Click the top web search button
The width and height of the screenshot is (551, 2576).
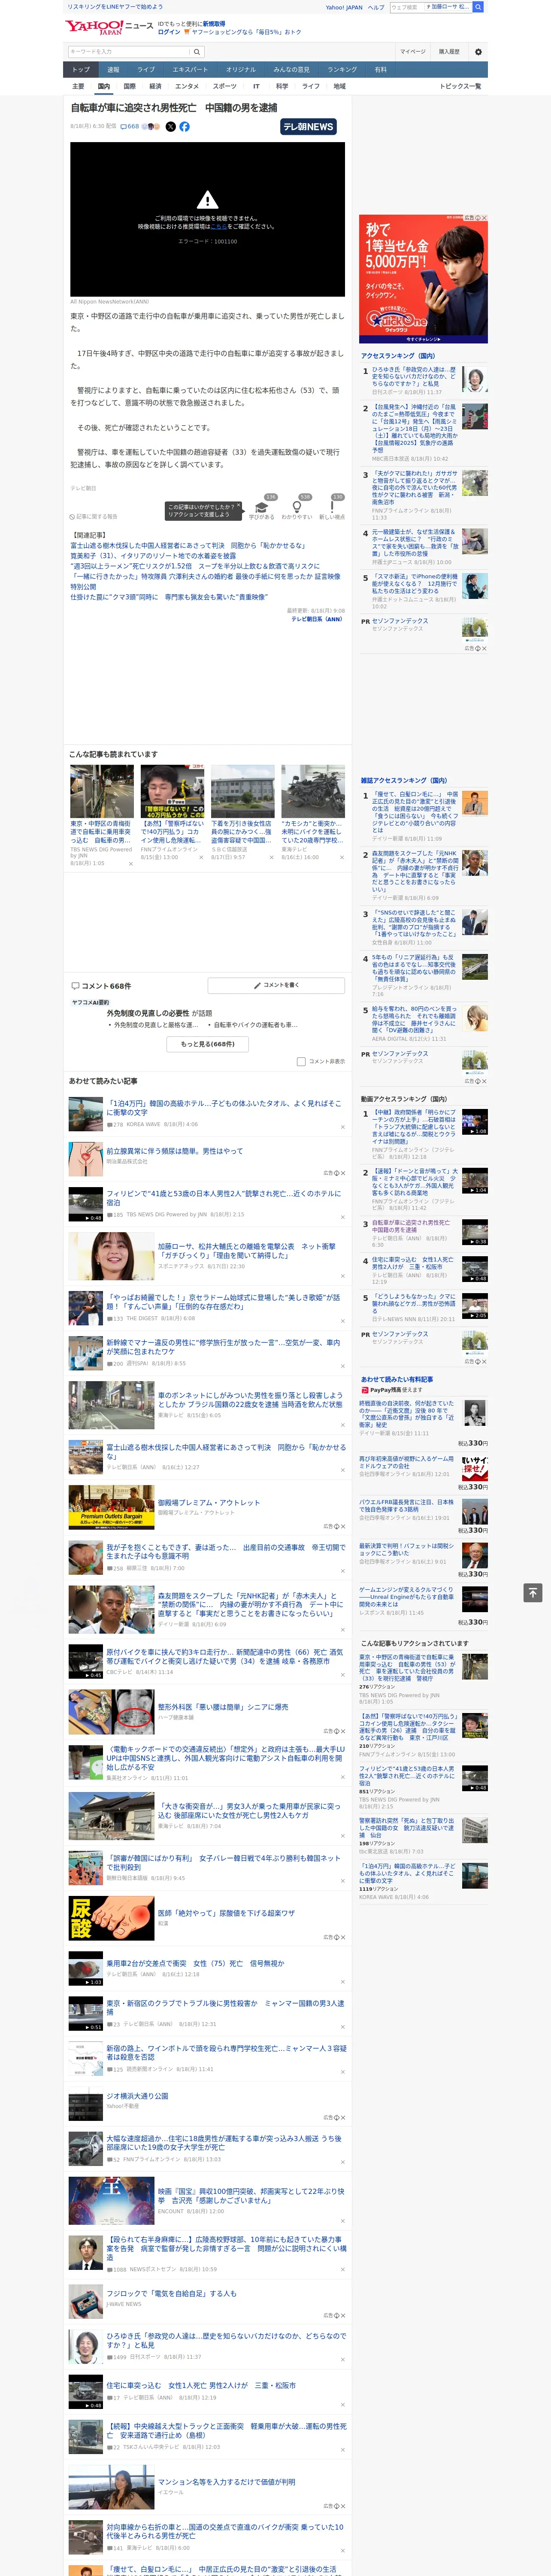478,7
